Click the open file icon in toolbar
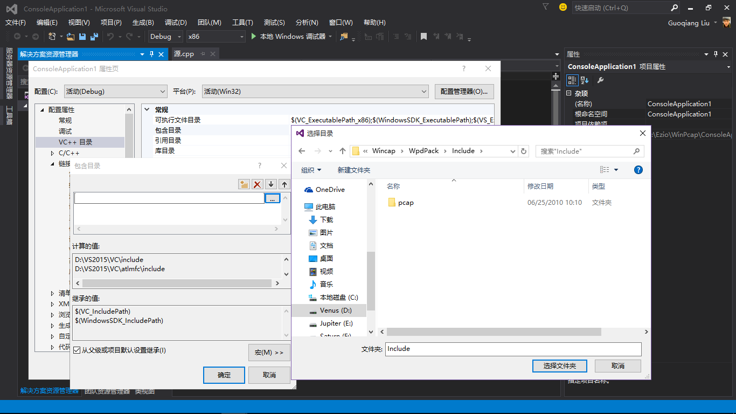This screenshot has height=414, width=736. (70, 37)
